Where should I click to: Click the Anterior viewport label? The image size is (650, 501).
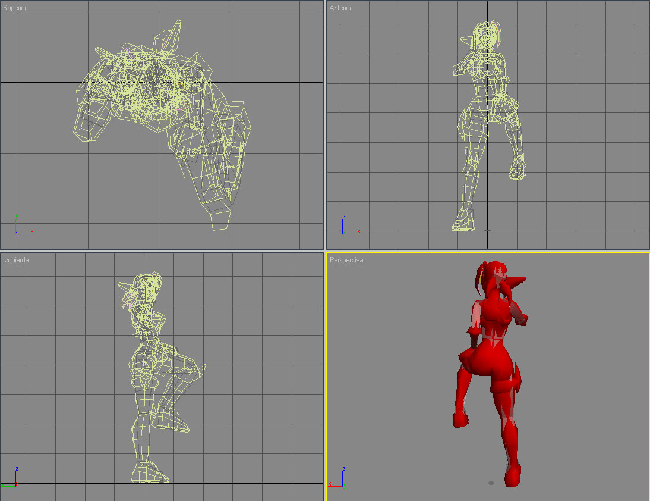(x=340, y=8)
